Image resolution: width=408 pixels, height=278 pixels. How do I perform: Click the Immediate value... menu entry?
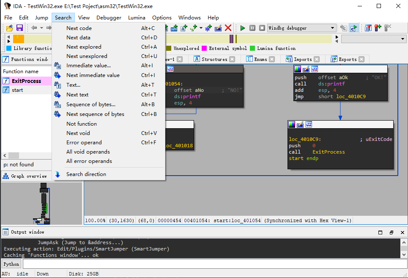(109, 66)
